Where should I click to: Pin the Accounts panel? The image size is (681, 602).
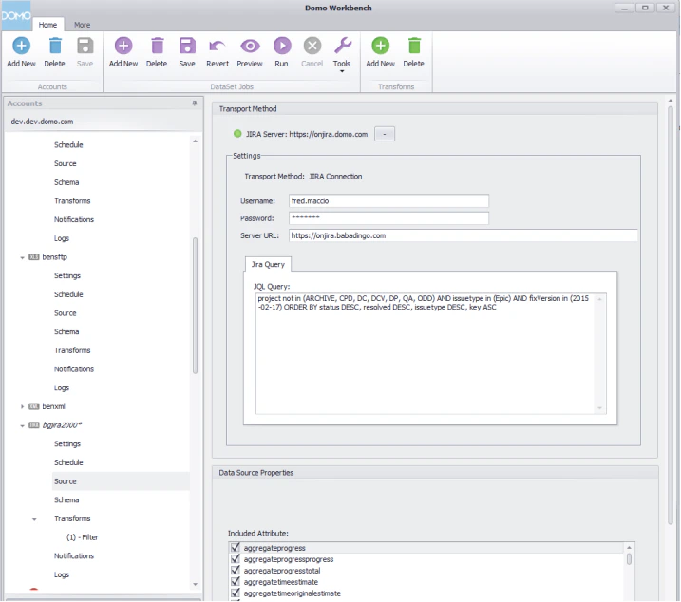195,103
